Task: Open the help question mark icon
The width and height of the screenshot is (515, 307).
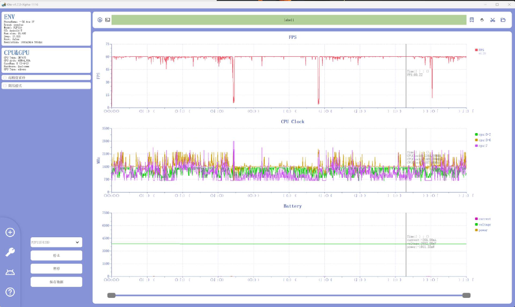Action: click(x=10, y=292)
